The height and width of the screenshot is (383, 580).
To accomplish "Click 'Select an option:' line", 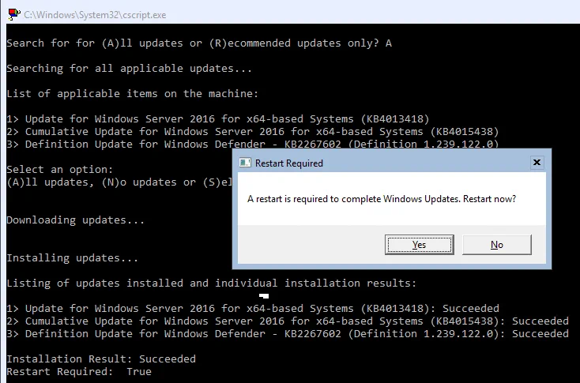I will pyautogui.click(x=59, y=169).
